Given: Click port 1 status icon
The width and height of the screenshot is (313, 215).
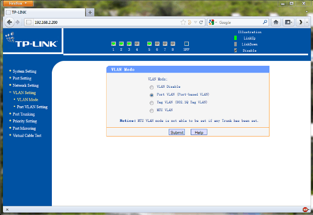Looking at the screenshot, I should click(113, 44).
